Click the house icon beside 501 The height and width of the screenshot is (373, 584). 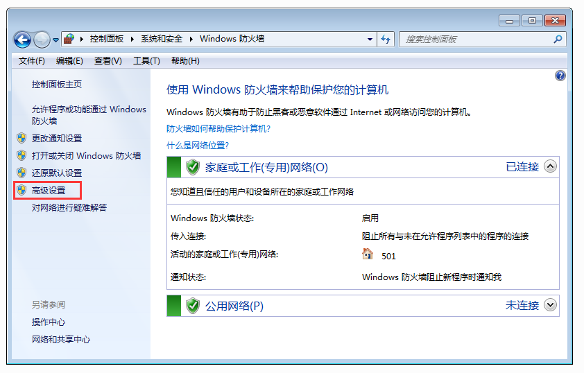[x=367, y=254]
